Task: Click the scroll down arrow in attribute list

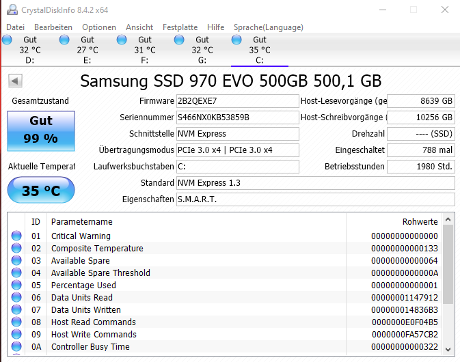Action: pyautogui.click(x=448, y=349)
